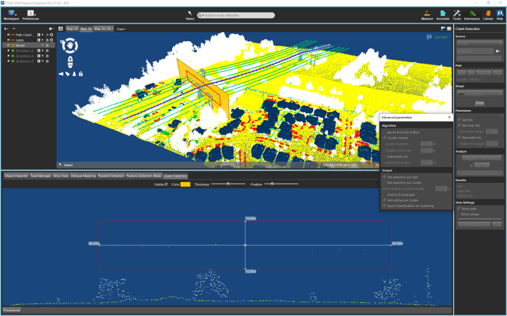
Task: Enable Outline fit rectangle checkbox
Action: pyautogui.click(x=385, y=195)
